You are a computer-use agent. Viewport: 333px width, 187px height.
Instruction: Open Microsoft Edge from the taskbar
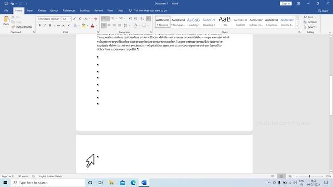click(133, 182)
